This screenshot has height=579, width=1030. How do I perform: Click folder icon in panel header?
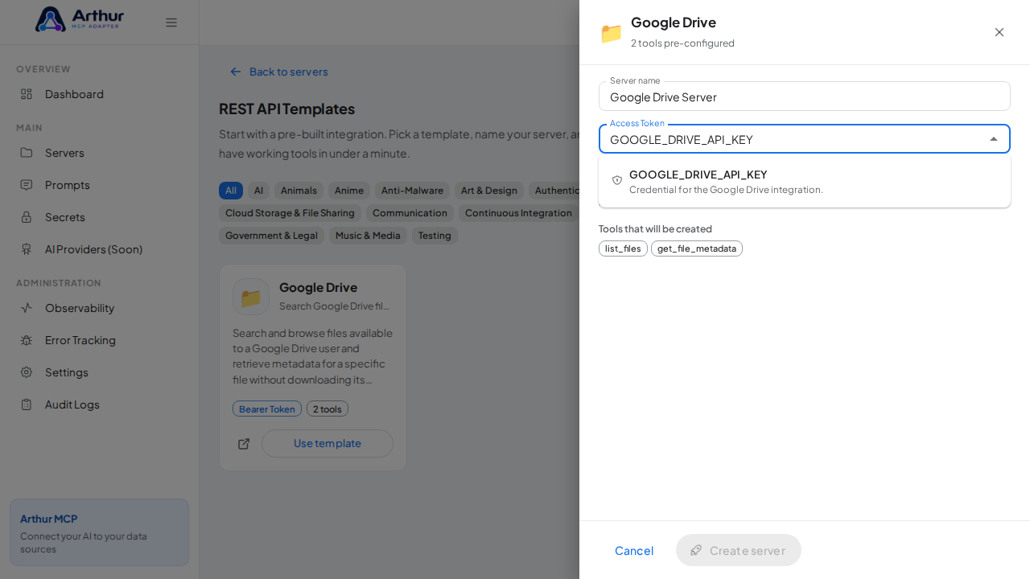coord(612,33)
